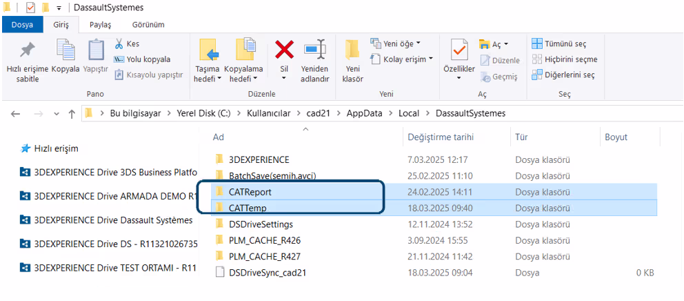Screen dimensions: 684x301
Task: Click the Back navigation arrow
Action: click(16, 114)
